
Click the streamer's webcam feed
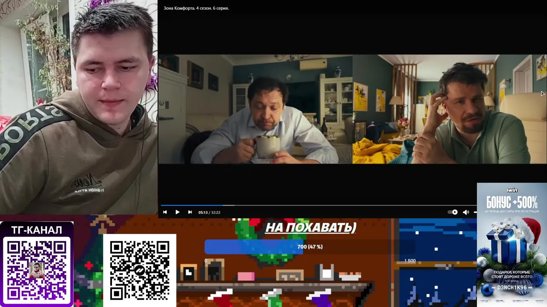coord(79,107)
